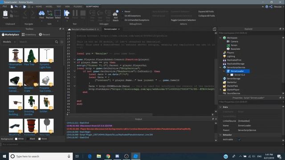Select ReplicatedStorage in the Explorer

coord(236,64)
